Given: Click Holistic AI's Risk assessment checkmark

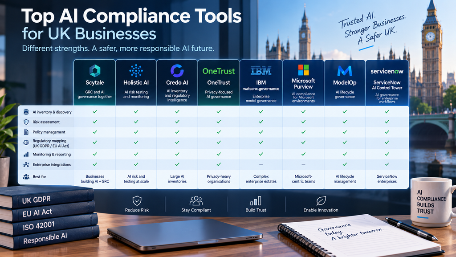Looking at the screenshot, I should click(136, 122).
